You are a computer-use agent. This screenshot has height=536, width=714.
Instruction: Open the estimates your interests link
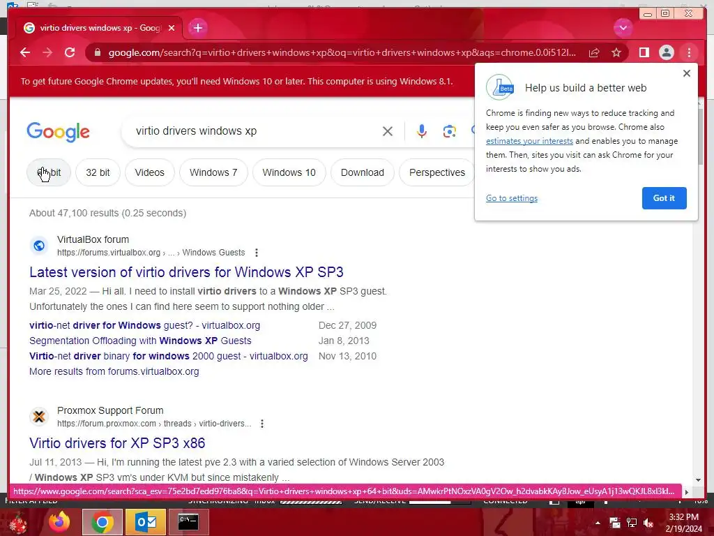529,141
